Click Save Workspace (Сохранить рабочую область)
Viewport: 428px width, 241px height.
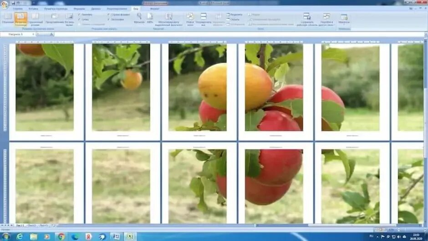click(x=307, y=19)
